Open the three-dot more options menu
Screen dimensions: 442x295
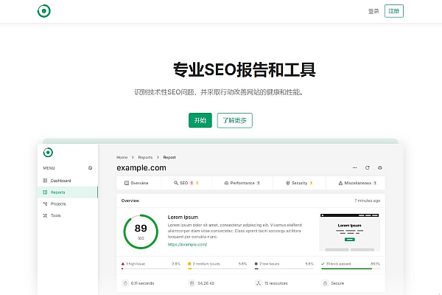(x=354, y=167)
